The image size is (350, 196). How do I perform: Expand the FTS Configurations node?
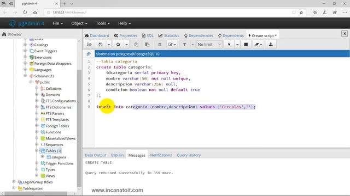(37, 101)
